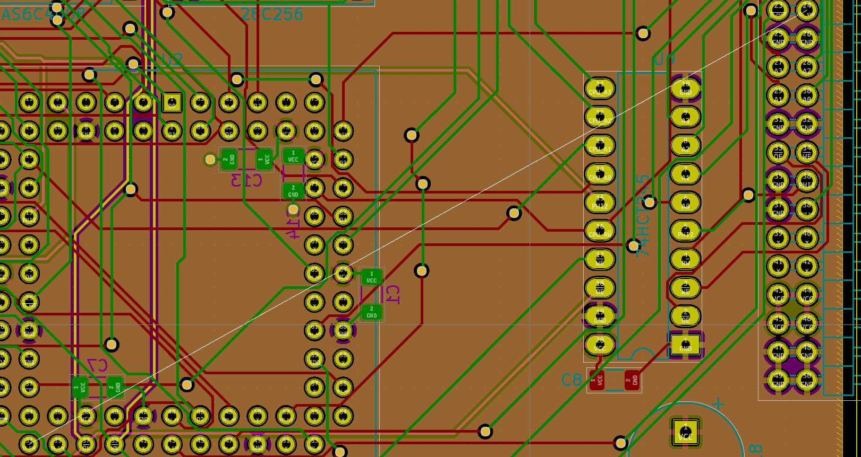Select pad 8 A2 of the 74HCT245
Screen dimensions: 861x457
pyautogui.click(x=685, y=146)
